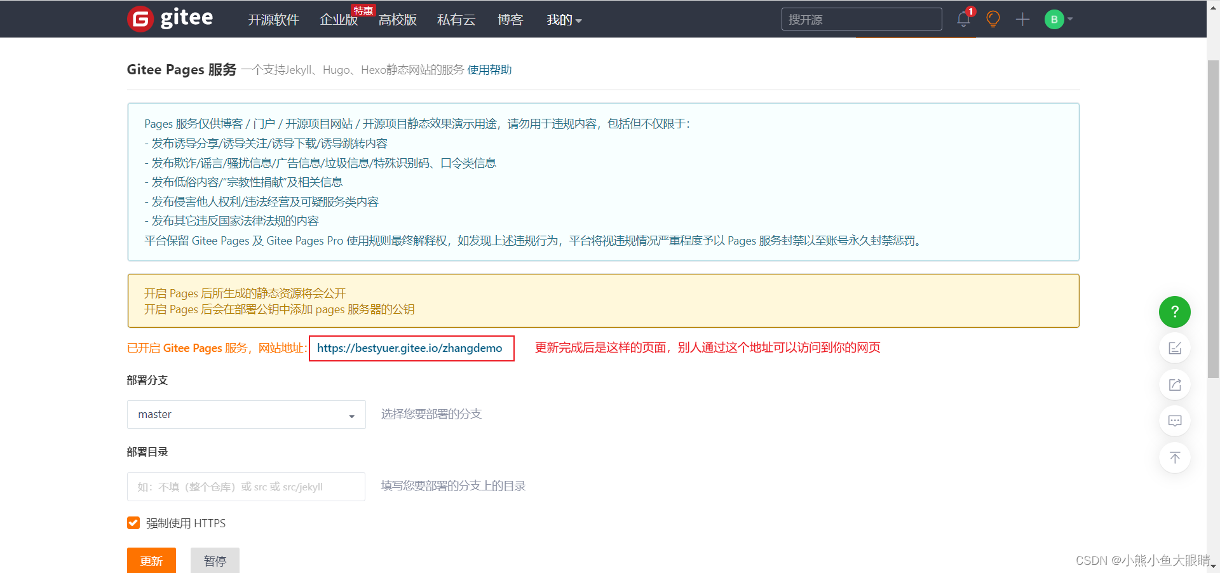The height and width of the screenshot is (573, 1220).
Task: Click the 填写您要部署的分支上的目录 hint text
Action: click(x=453, y=486)
